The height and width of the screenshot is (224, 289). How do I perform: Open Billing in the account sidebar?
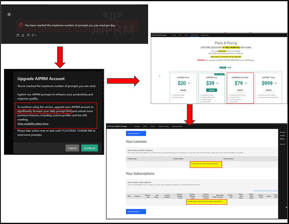pos(282,139)
